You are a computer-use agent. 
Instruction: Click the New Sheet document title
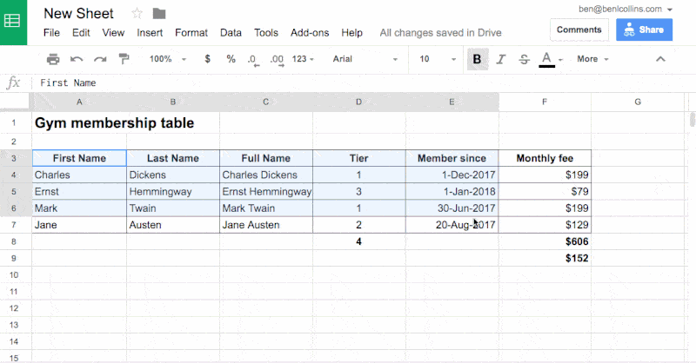click(x=78, y=13)
